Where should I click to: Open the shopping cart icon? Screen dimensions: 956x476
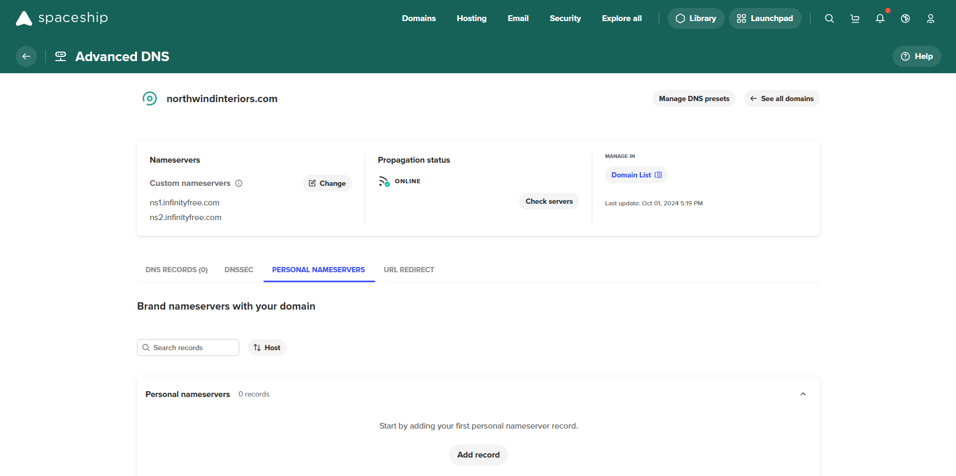point(855,18)
